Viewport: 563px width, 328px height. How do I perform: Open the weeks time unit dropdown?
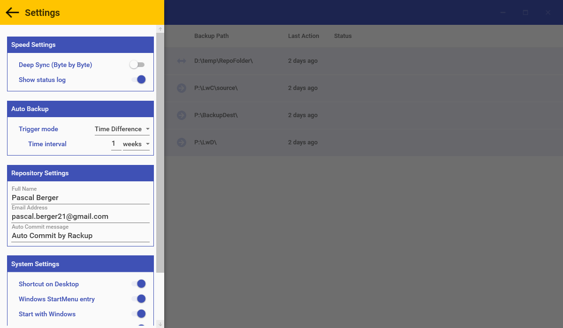[136, 144]
